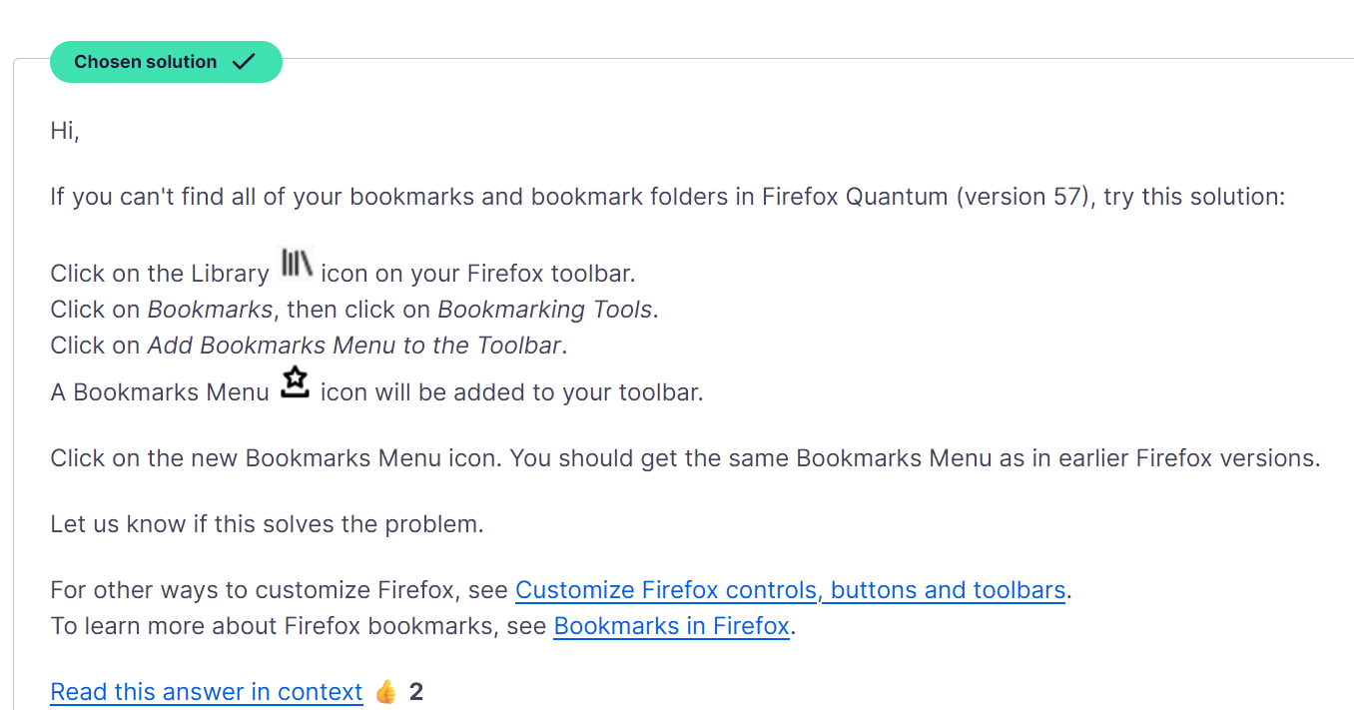The image size is (1354, 710).
Task: Click the Chosen solution badge label
Action: point(146,62)
